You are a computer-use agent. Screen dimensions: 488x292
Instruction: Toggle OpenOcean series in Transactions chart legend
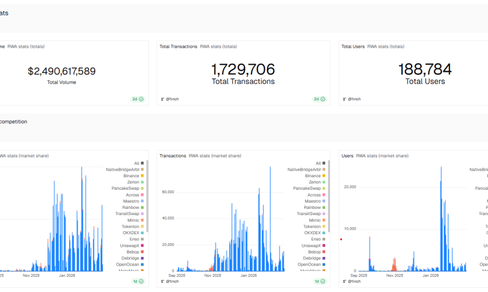click(309, 265)
